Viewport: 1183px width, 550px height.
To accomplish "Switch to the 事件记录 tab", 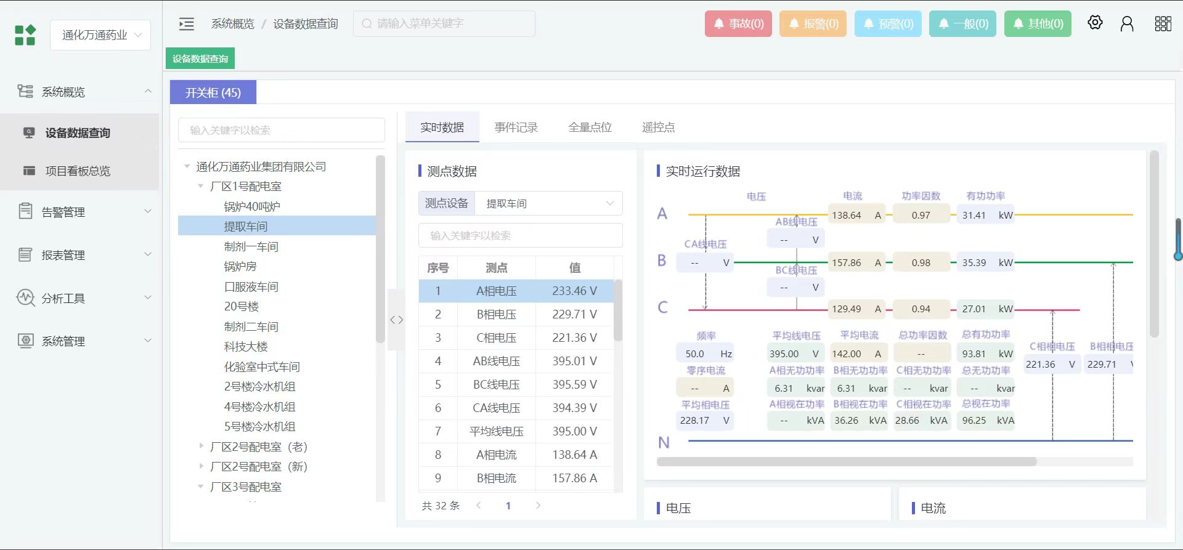I will coord(516,127).
